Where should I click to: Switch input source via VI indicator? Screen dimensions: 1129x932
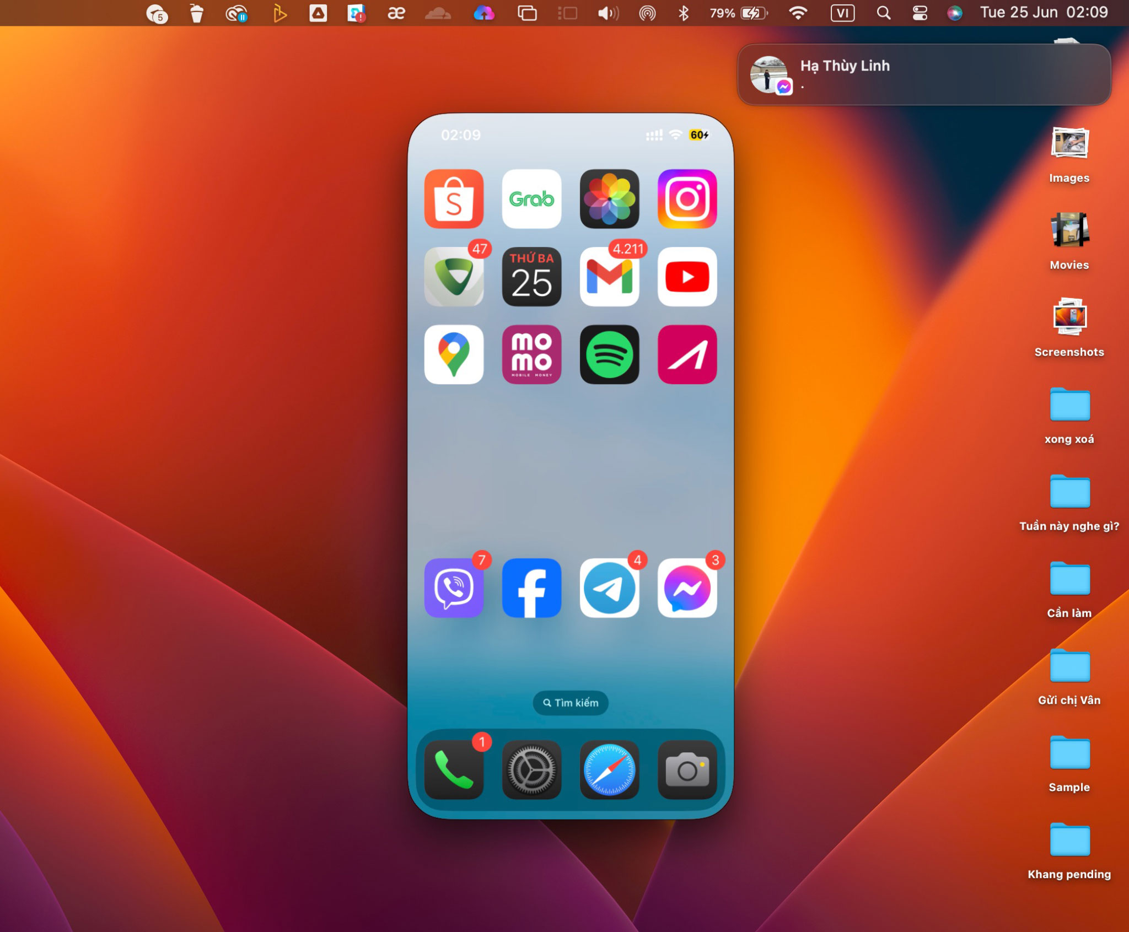(x=842, y=13)
